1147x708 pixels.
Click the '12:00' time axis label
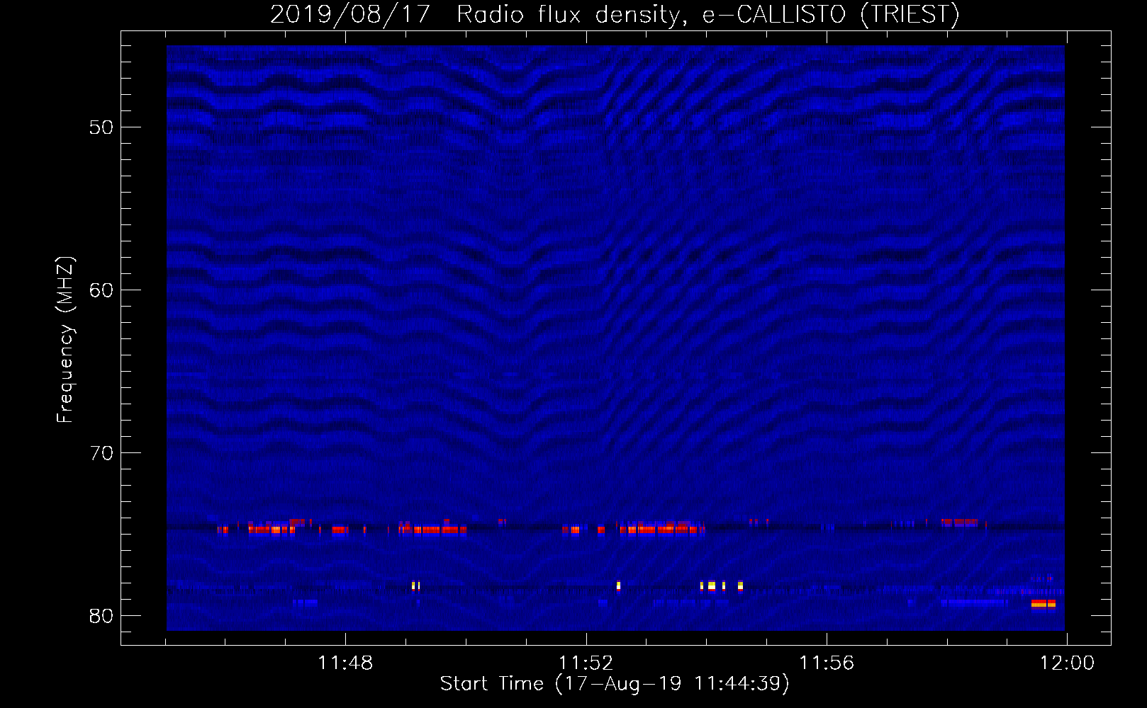coord(1067,663)
